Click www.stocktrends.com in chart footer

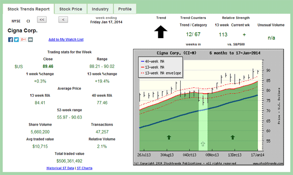click(268, 163)
